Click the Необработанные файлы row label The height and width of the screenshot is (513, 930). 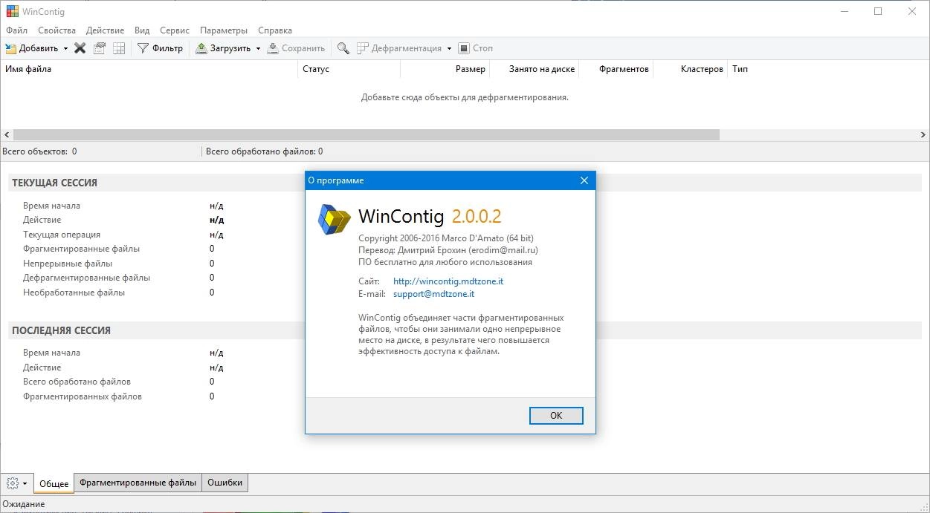click(74, 293)
